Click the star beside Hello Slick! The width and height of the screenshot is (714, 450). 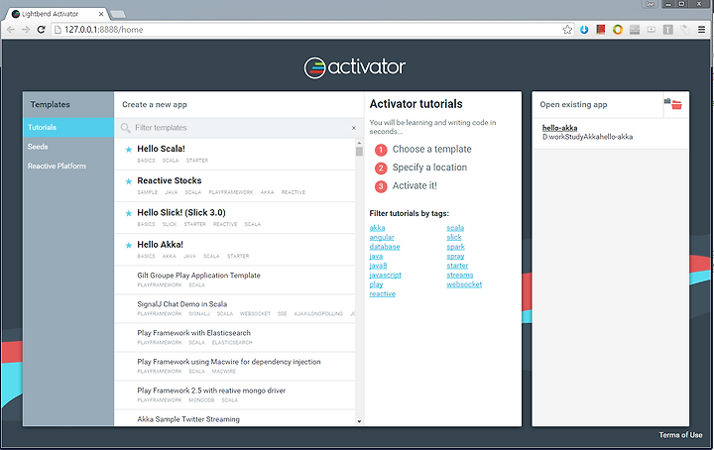128,213
